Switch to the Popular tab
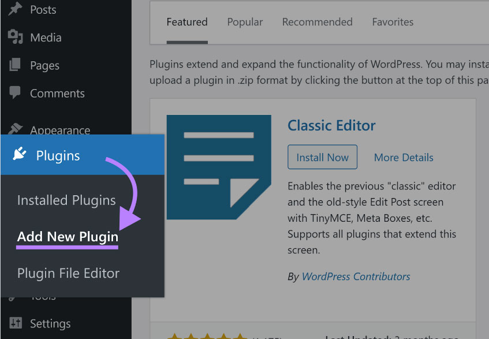The image size is (489, 339). tap(245, 22)
